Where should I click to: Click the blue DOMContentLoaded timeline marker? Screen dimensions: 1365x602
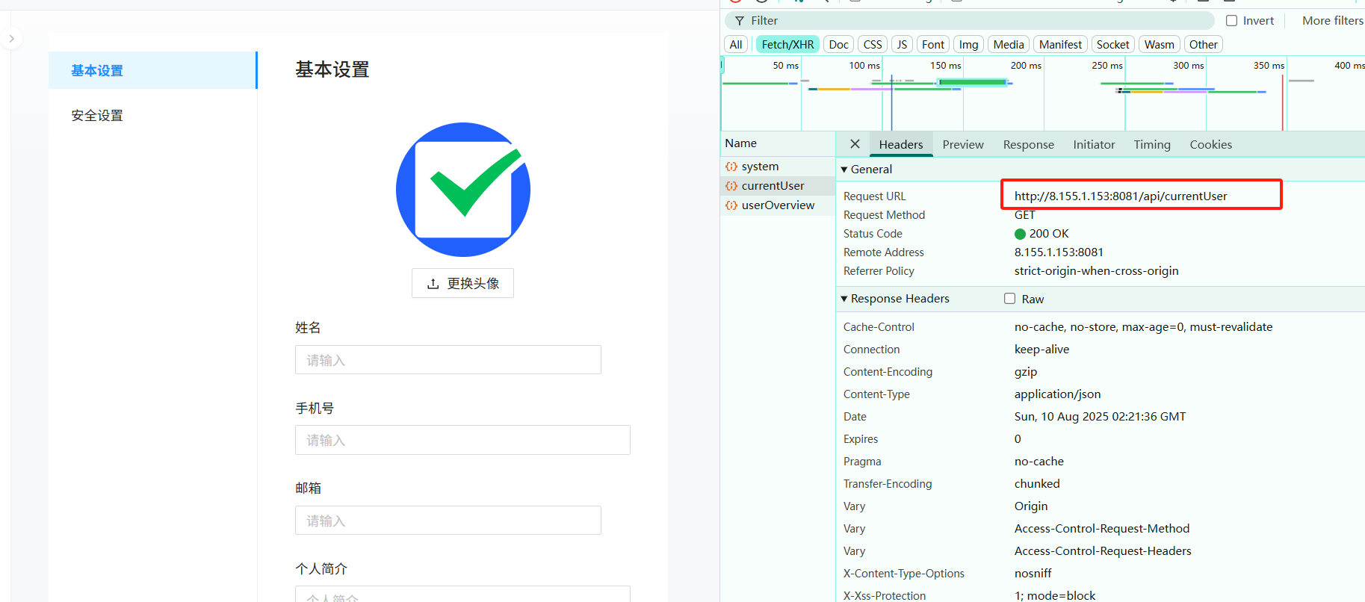[891, 102]
